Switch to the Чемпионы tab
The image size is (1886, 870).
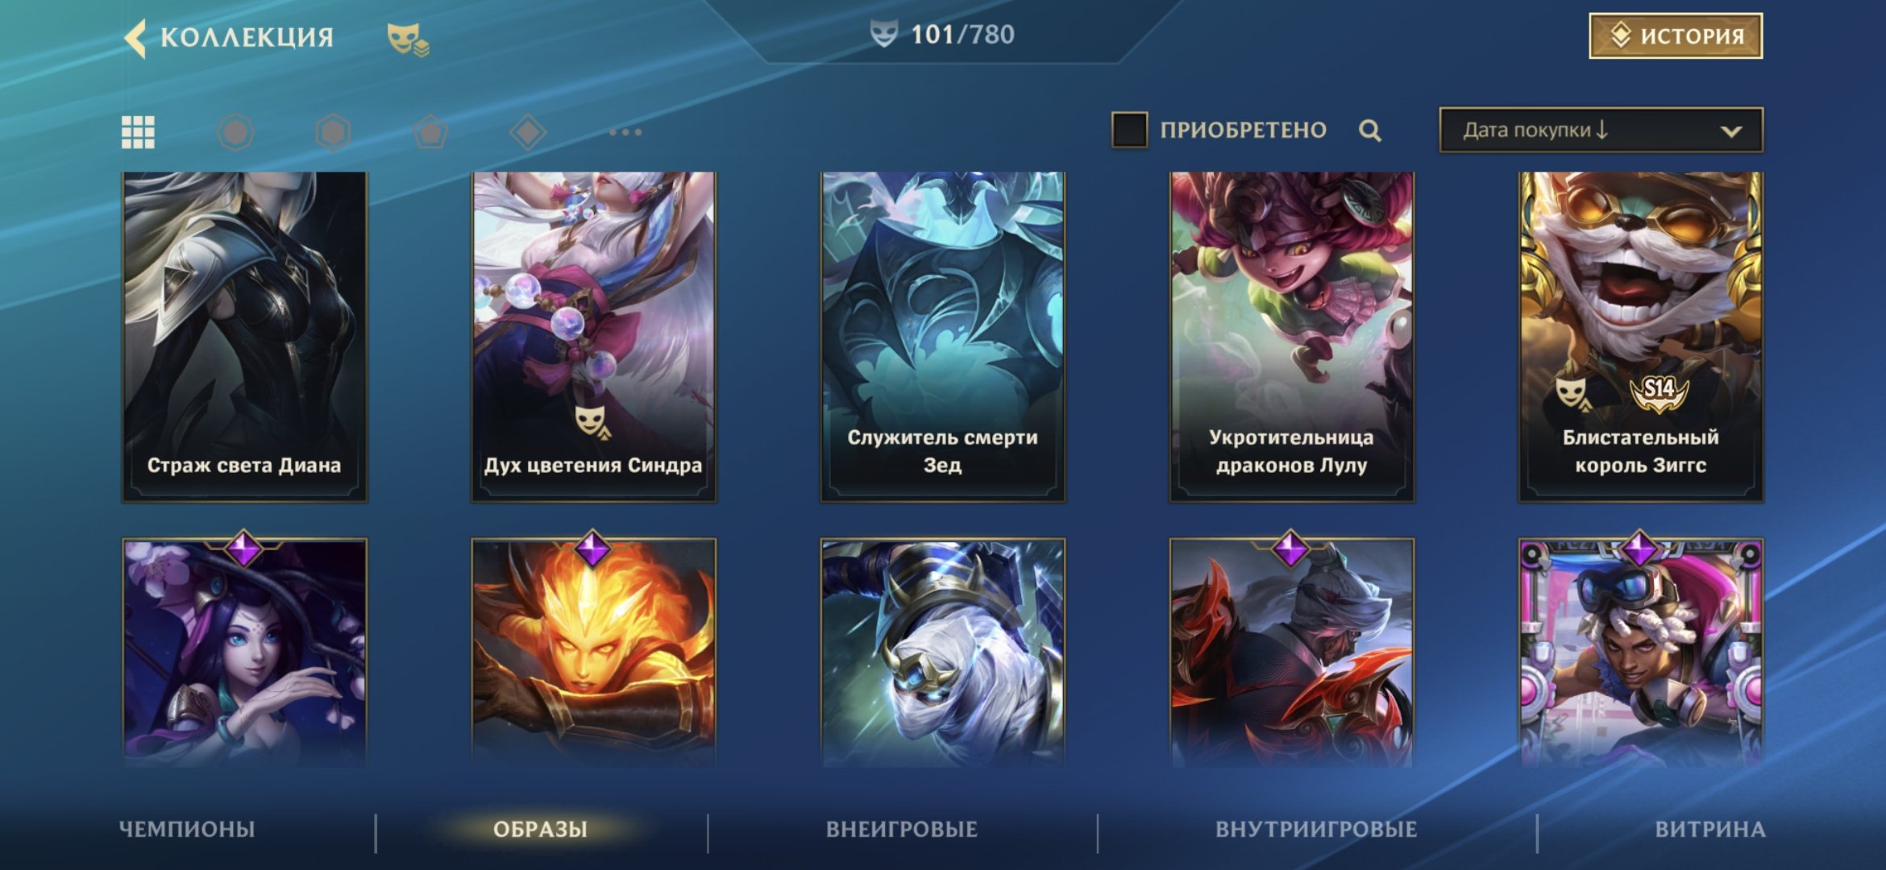point(187,829)
